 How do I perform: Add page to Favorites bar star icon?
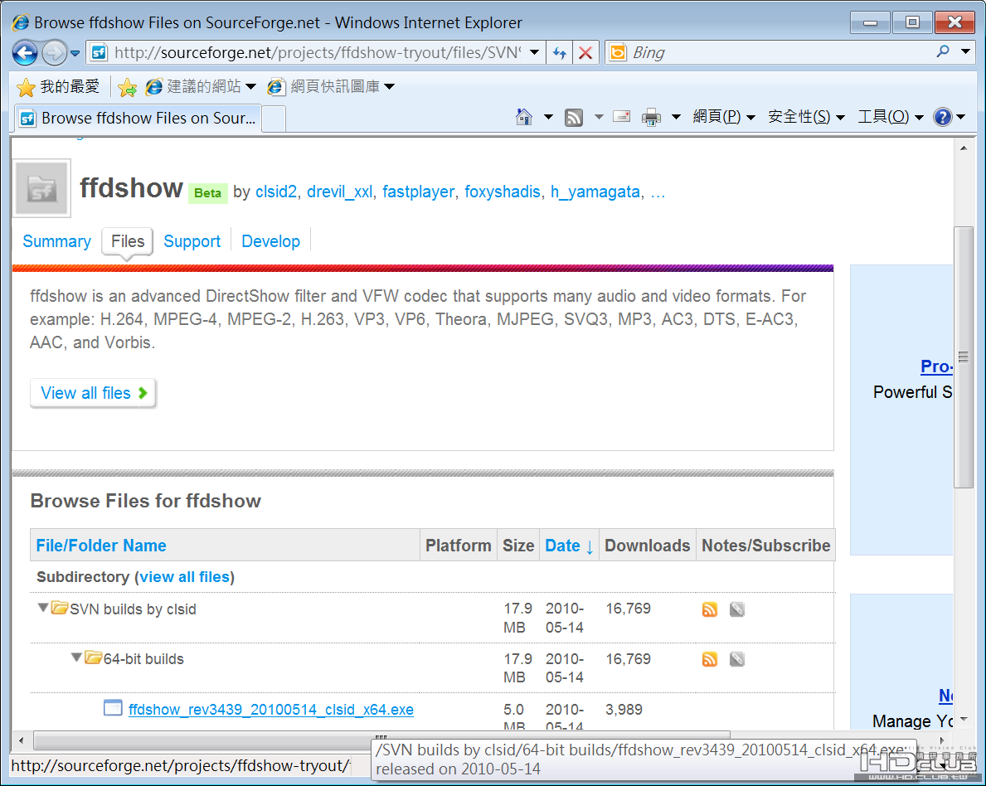point(127,87)
